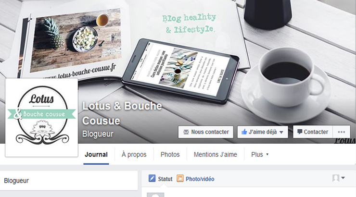
Task: Click the envelope icon on Nous contacter
Action: (x=186, y=132)
